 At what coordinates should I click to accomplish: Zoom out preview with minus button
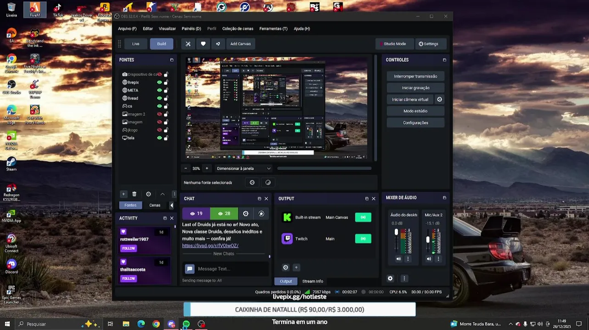point(185,168)
